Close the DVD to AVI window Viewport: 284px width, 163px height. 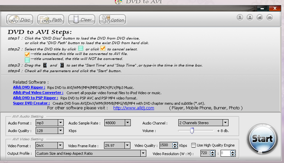click(275, 8)
